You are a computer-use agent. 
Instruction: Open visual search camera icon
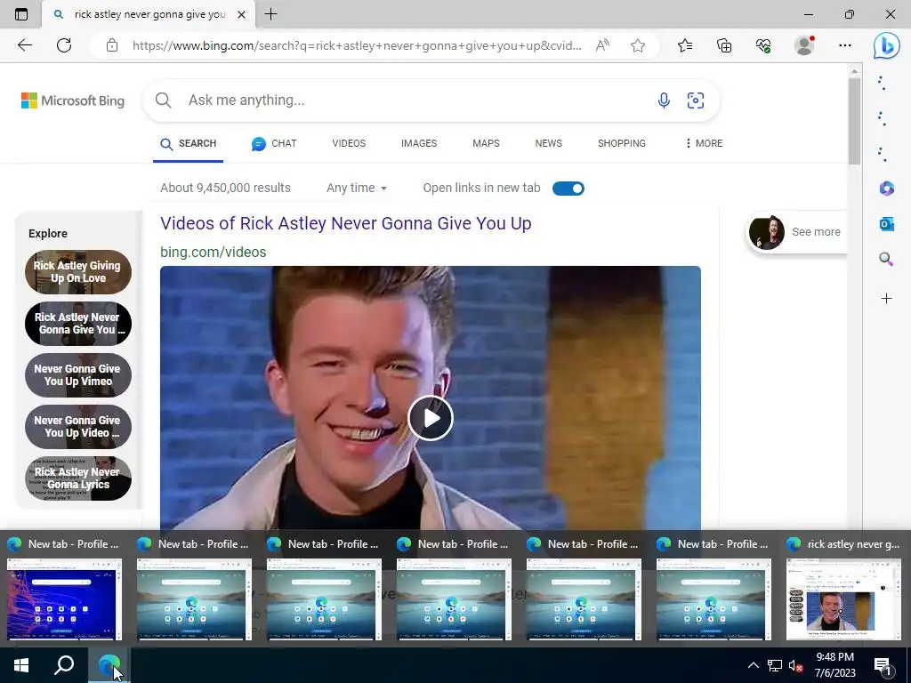pos(696,100)
